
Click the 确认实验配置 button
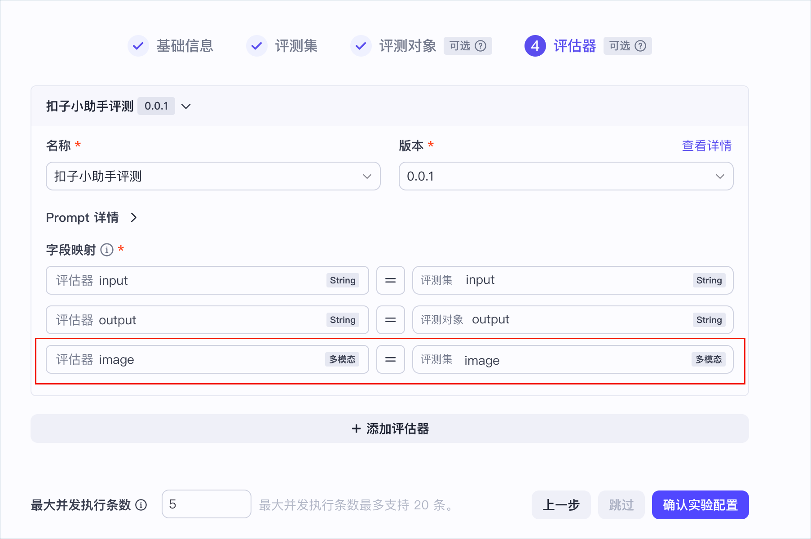pyautogui.click(x=701, y=505)
